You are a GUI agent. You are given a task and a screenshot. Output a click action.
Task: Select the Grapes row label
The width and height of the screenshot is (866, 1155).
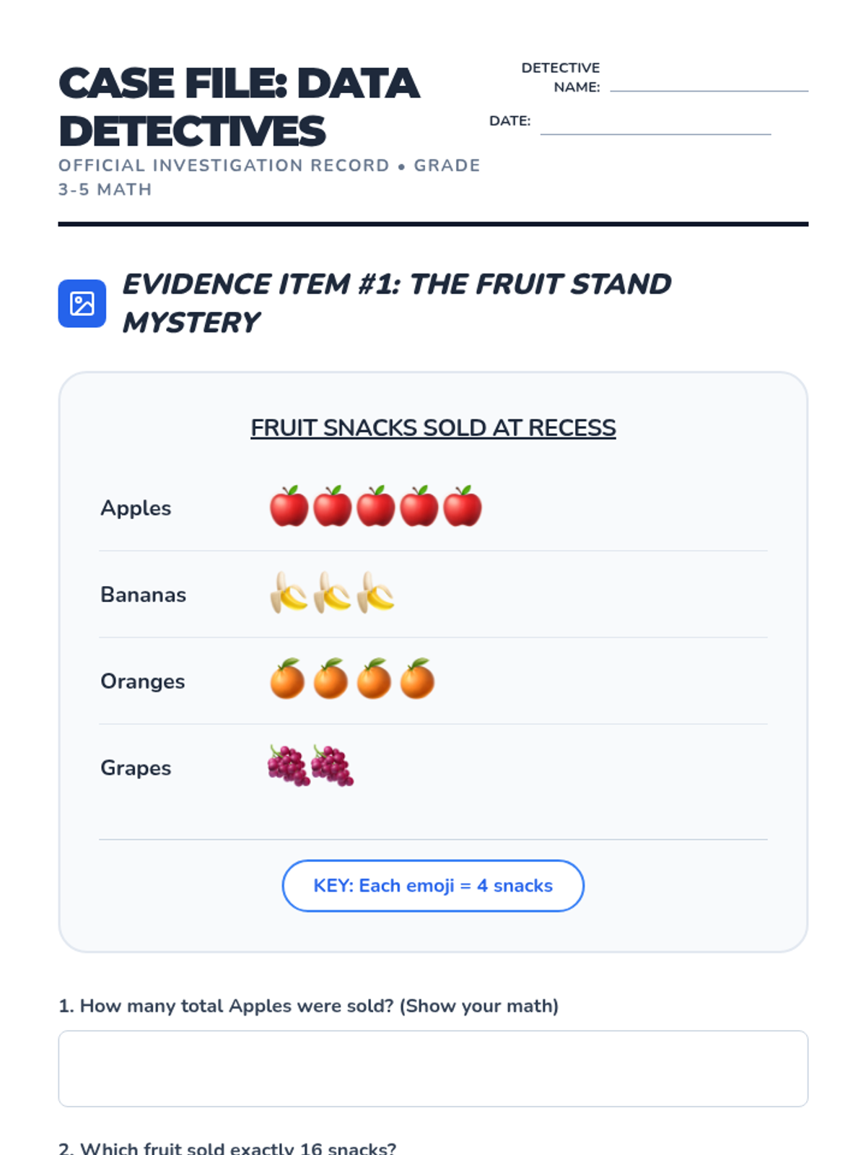click(136, 767)
